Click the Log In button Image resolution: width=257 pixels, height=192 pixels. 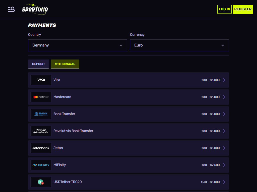point(224,9)
